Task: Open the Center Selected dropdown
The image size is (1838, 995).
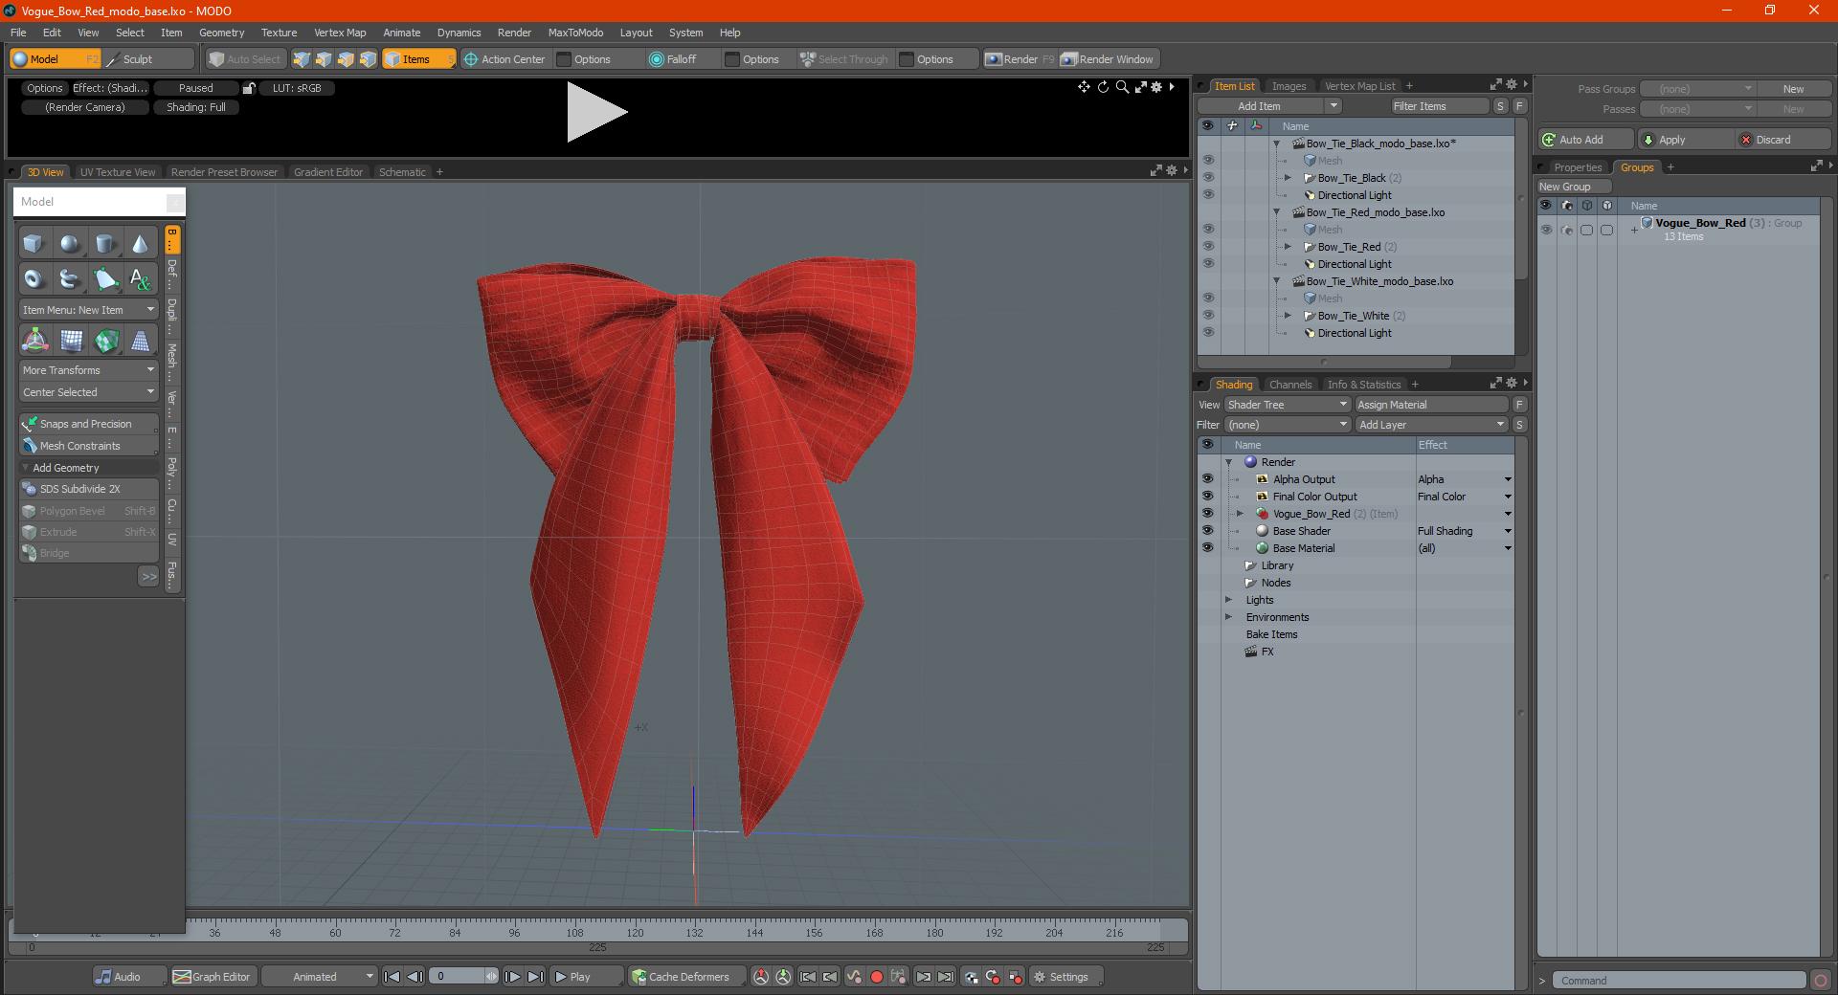Action: point(89,392)
